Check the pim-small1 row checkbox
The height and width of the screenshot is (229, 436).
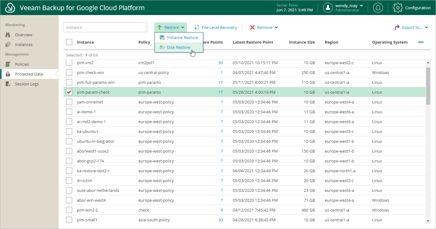(x=69, y=220)
